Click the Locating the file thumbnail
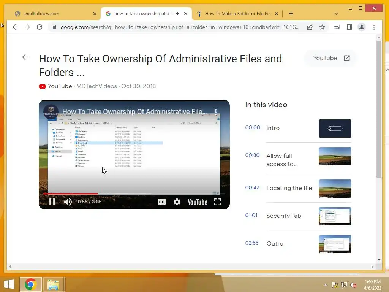The image size is (389, 292). 335,189
